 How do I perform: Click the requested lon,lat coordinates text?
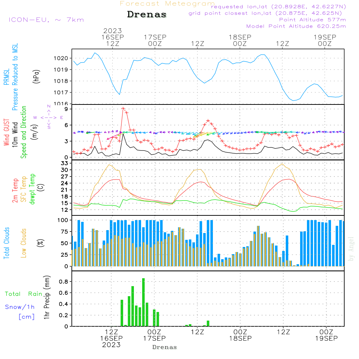tap(278, 7)
